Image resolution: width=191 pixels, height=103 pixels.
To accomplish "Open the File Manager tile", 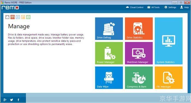I will pyautogui.click(x=169, y=78).
